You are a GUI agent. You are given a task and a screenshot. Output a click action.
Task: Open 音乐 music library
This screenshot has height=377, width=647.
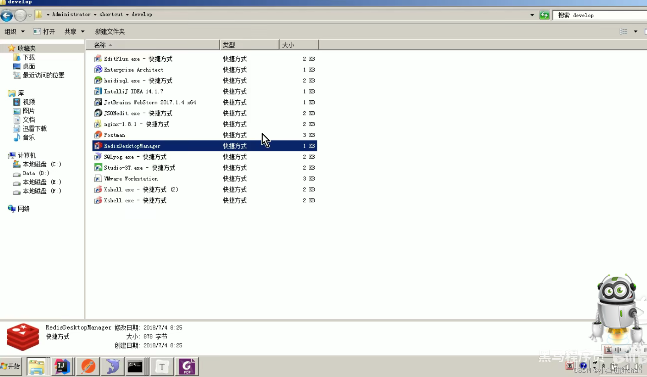pos(29,138)
